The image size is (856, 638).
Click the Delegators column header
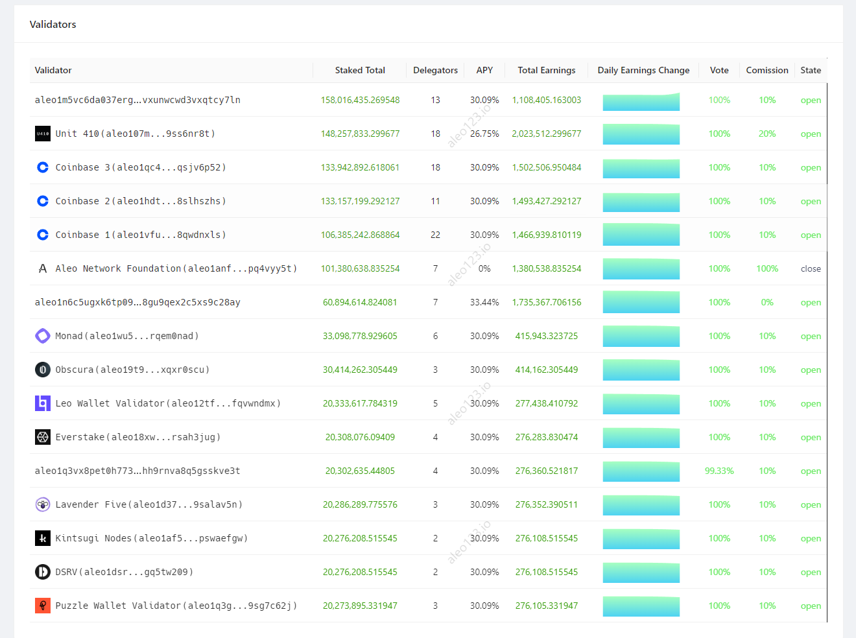tap(435, 70)
